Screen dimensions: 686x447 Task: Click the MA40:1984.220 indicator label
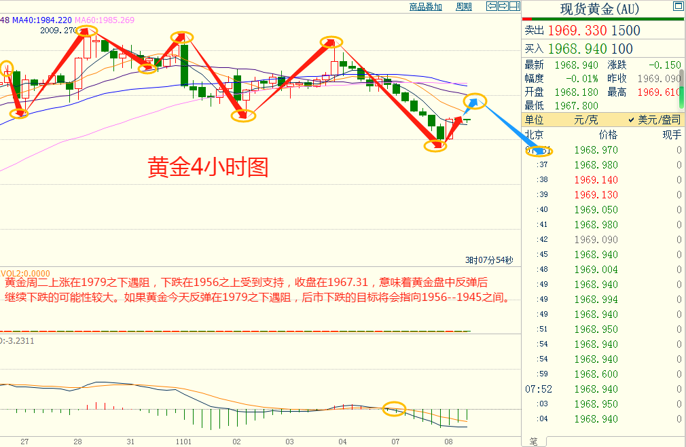42,20
